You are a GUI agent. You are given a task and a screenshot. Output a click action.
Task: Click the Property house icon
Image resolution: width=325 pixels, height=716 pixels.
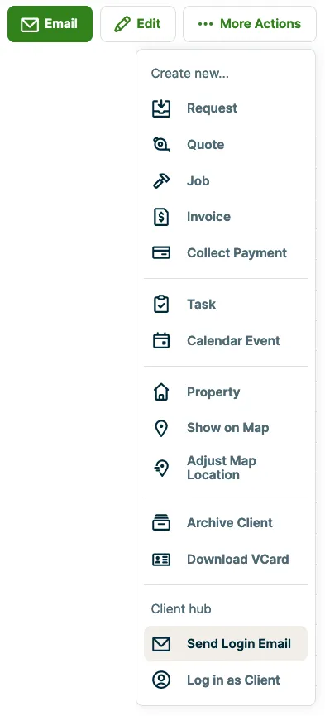(161, 392)
